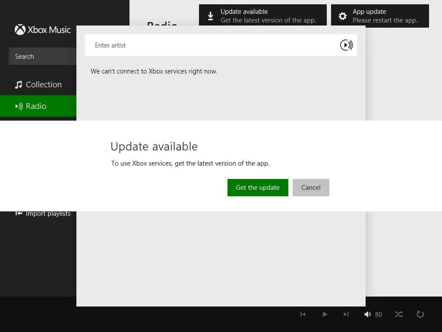Open the Search box in sidebar
The height and width of the screenshot is (332, 442).
pyautogui.click(x=42, y=57)
